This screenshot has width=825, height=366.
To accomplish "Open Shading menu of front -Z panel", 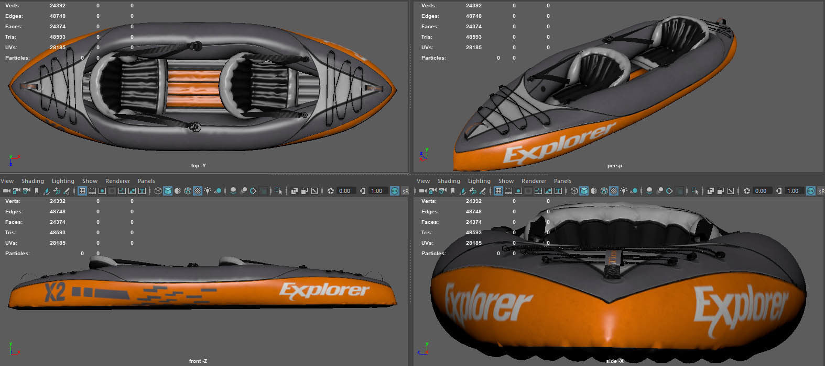I will tap(32, 181).
